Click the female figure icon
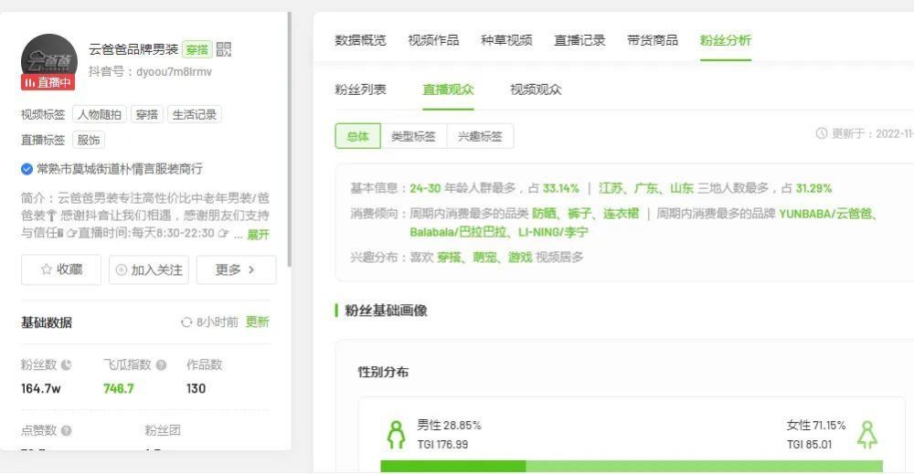 (866, 435)
